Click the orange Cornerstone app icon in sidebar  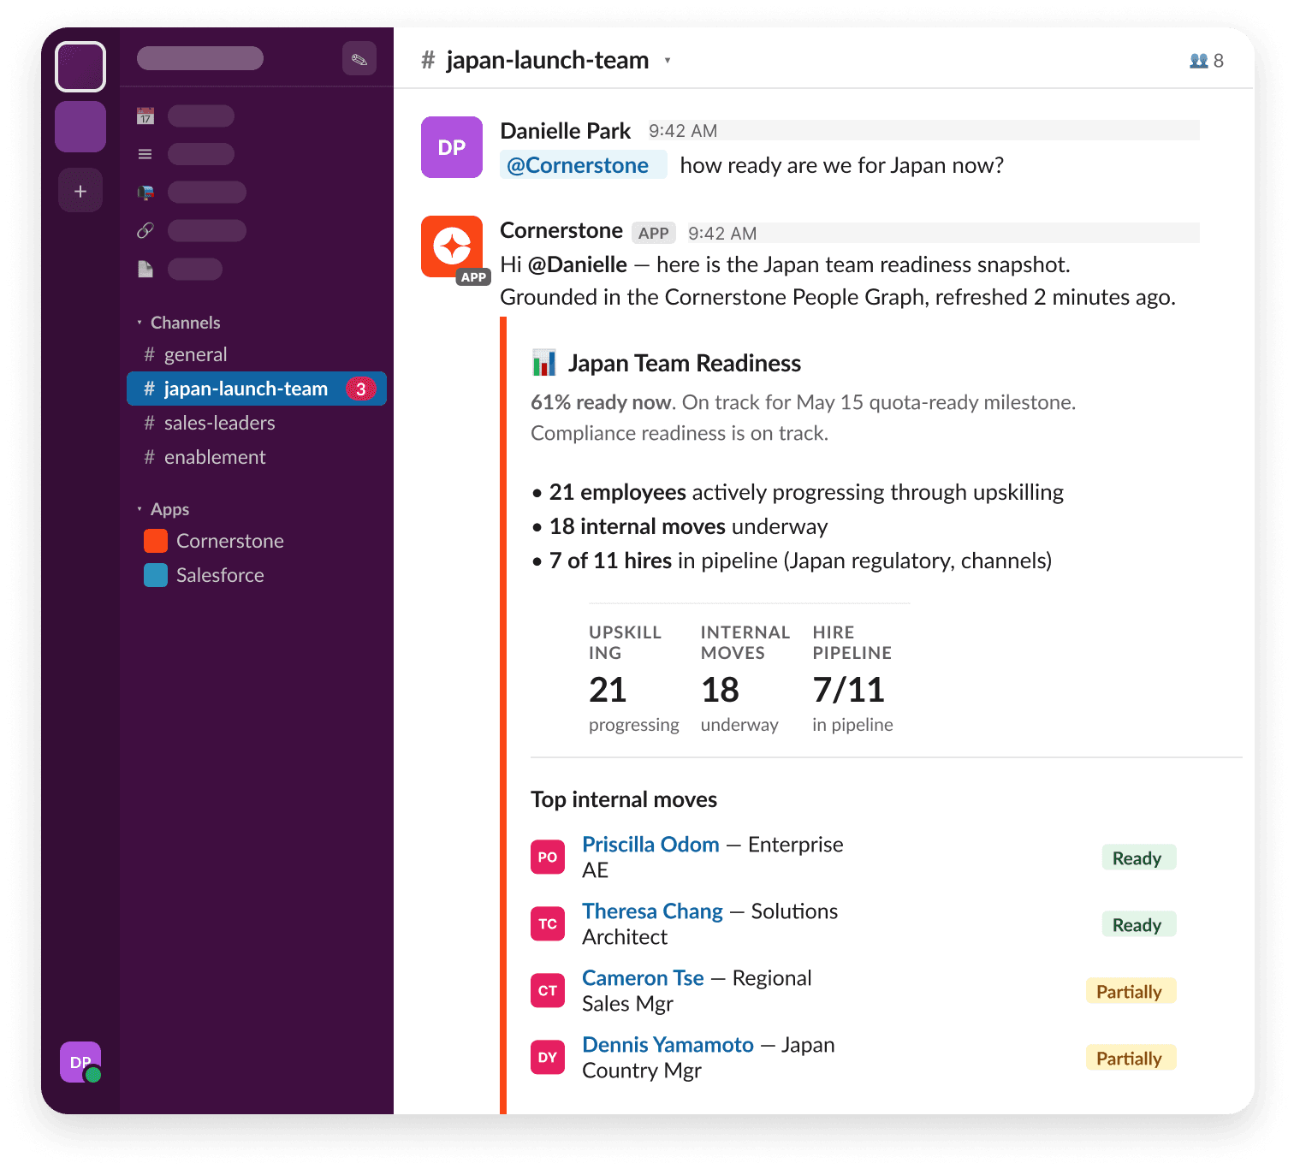(x=156, y=541)
